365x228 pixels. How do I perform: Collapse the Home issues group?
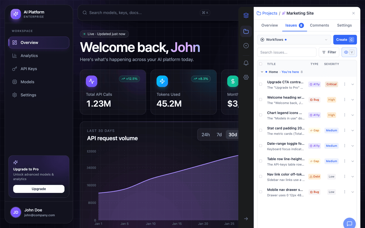click(x=262, y=72)
